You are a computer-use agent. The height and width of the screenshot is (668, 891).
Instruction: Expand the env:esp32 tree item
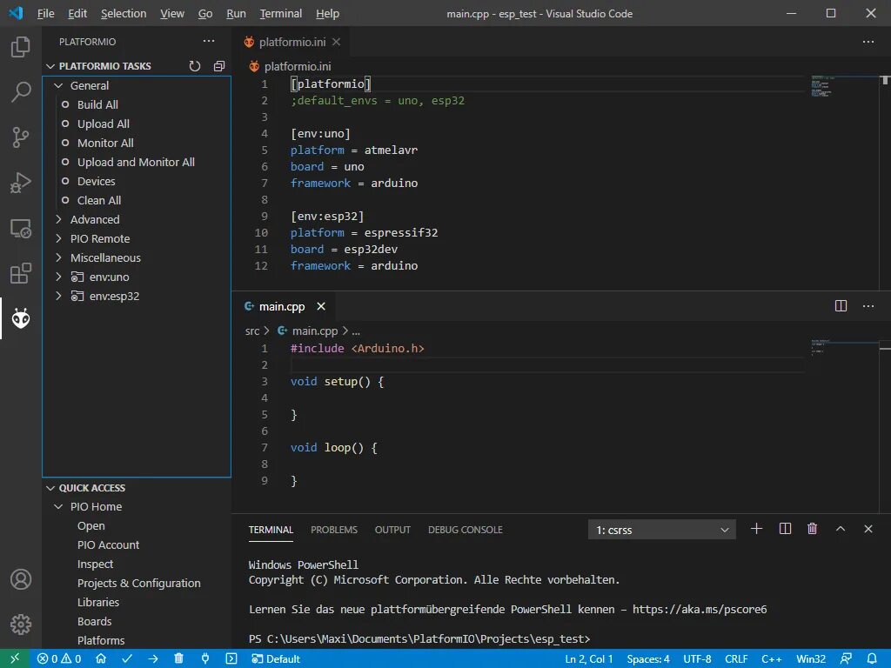point(59,296)
